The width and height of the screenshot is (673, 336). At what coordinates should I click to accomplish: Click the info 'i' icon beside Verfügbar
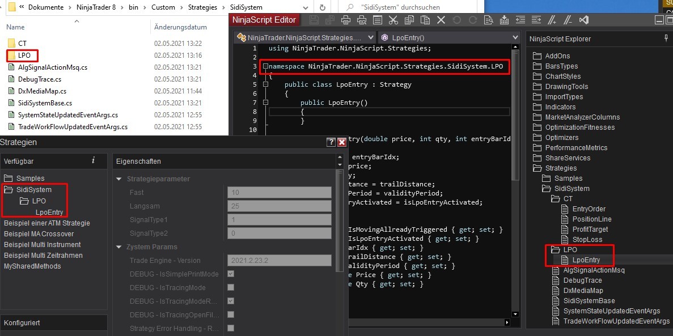click(x=93, y=160)
